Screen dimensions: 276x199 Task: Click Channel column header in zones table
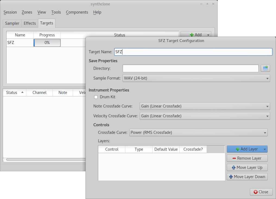pyautogui.click(x=39, y=93)
